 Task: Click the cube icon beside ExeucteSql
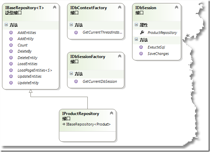click(x=141, y=47)
